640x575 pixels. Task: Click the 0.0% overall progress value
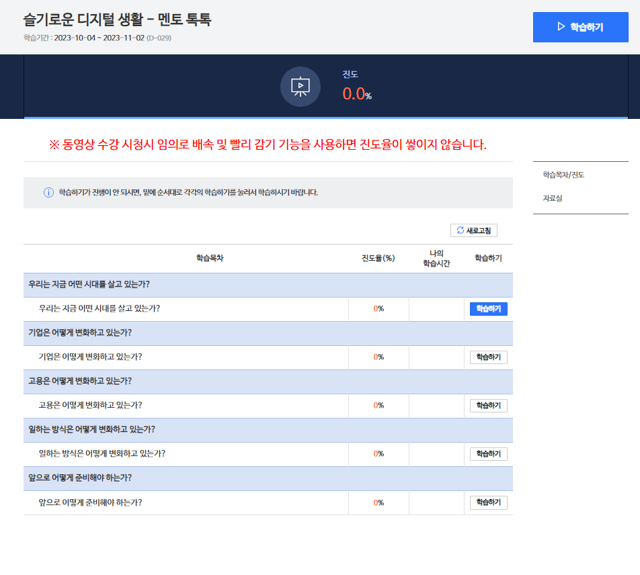(357, 94)
